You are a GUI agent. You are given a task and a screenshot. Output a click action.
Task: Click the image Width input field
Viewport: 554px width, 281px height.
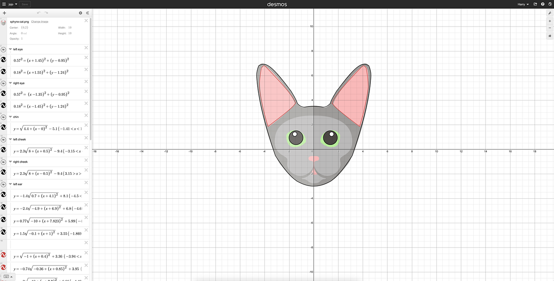(70, 27)
